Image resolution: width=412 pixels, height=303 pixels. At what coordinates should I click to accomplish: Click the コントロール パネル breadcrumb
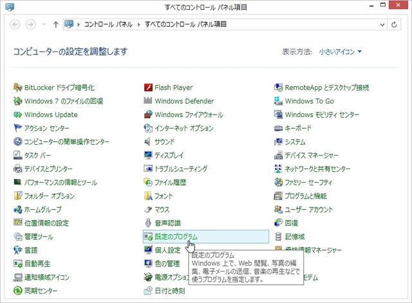(108, 24)
